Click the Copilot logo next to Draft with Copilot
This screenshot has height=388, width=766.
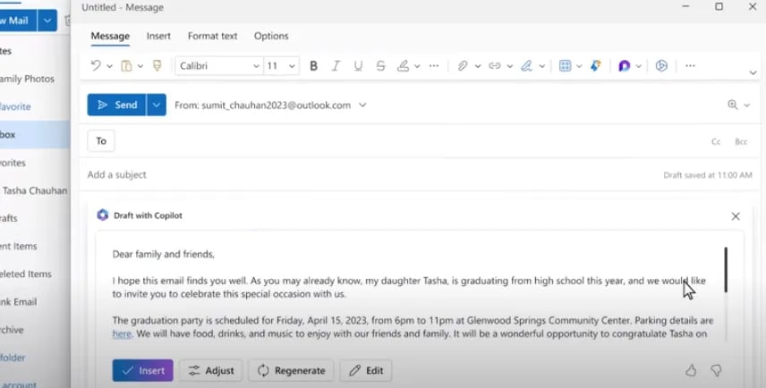(103, 215)
